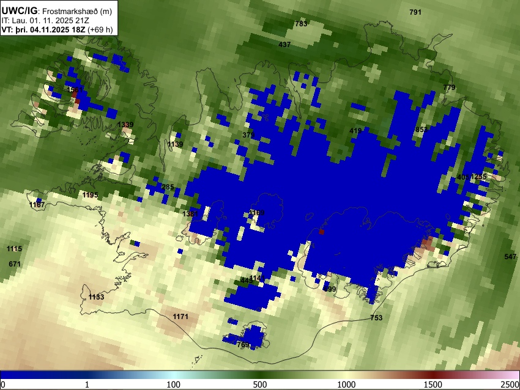Click the map value 1115
The image size is (520, 390).
click(14, 249)
